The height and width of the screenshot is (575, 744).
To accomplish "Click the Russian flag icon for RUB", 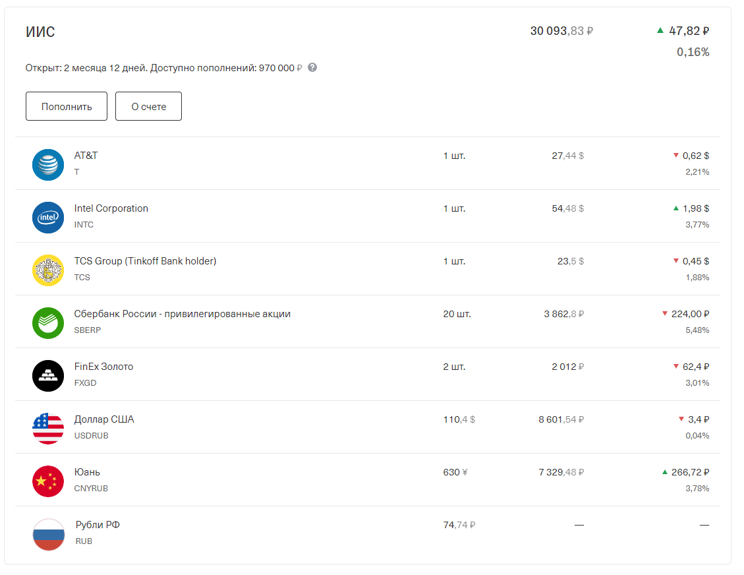I will [48, 533].
